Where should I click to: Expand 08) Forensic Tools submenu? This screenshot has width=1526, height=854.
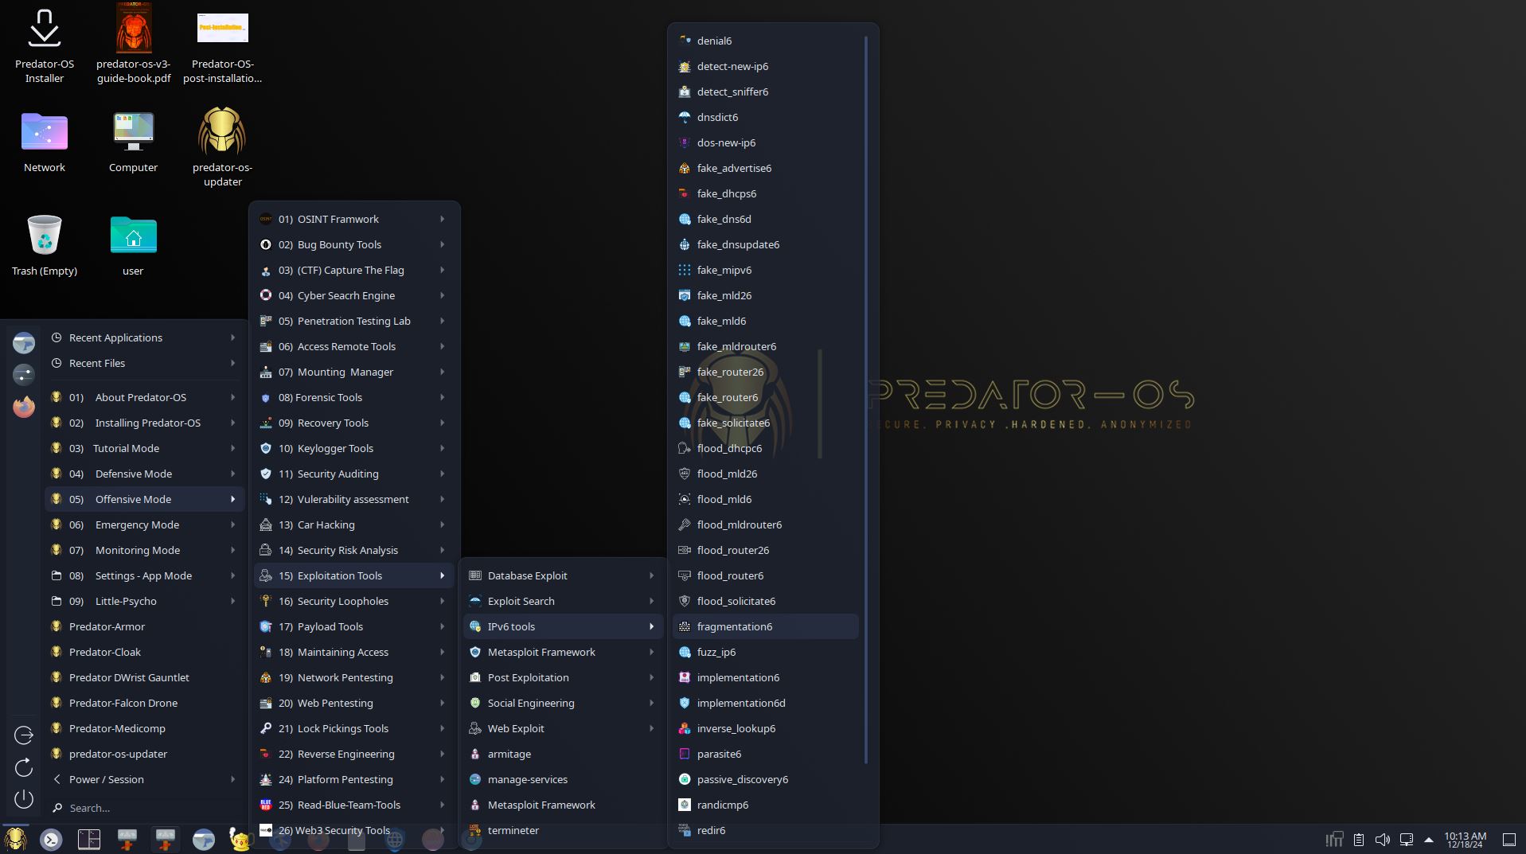click(353, 397)
